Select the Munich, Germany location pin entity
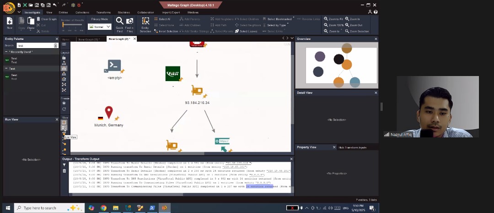The image size is (494, 213). click(108, 112)
